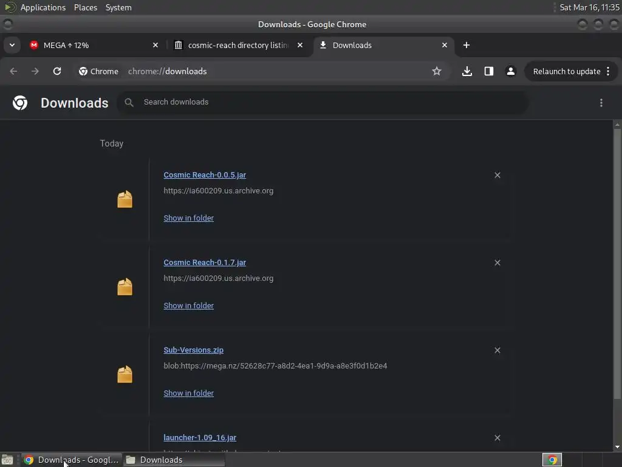
Task: Select Downloads - Google Chrome taskbar entry
Action: [x=72, y=460]
